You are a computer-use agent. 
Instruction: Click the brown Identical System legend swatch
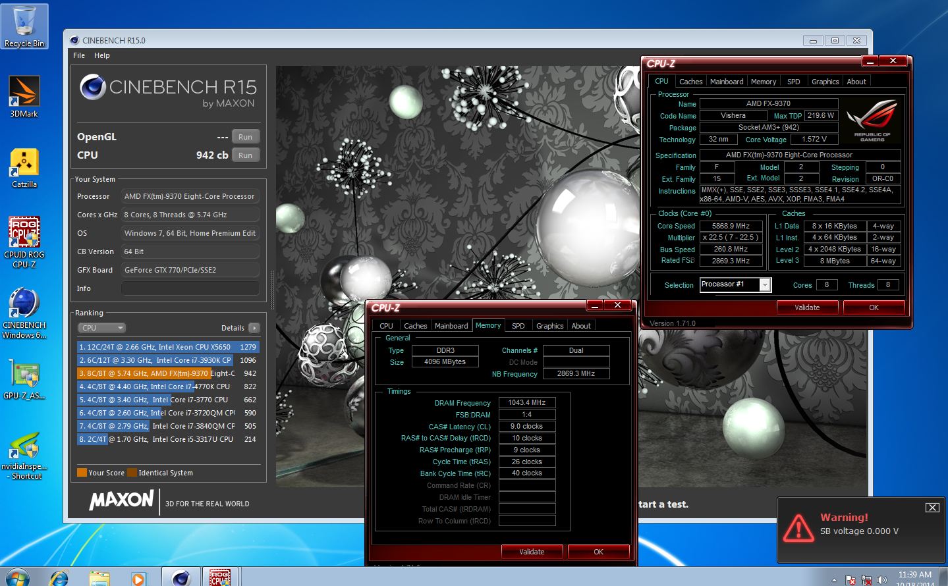(x=132, y=472)
